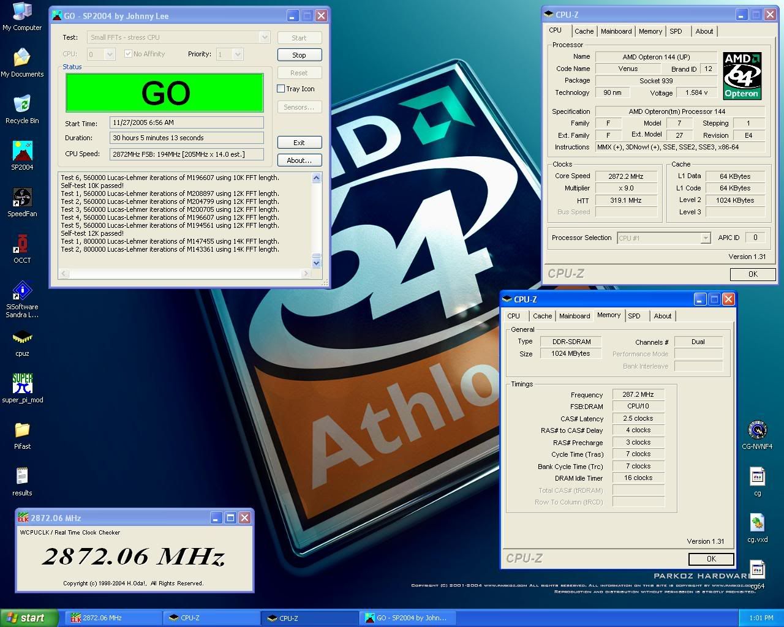
Task: Click the memory Frequency value 287.2 MHz
Action: coord(638,395)
